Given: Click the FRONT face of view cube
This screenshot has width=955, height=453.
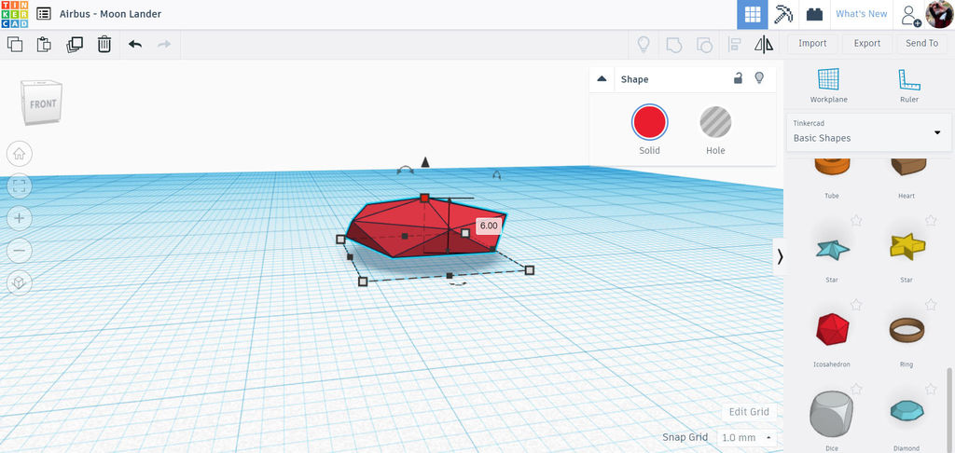Looking at the screenshot, I should tap(43, 104).
